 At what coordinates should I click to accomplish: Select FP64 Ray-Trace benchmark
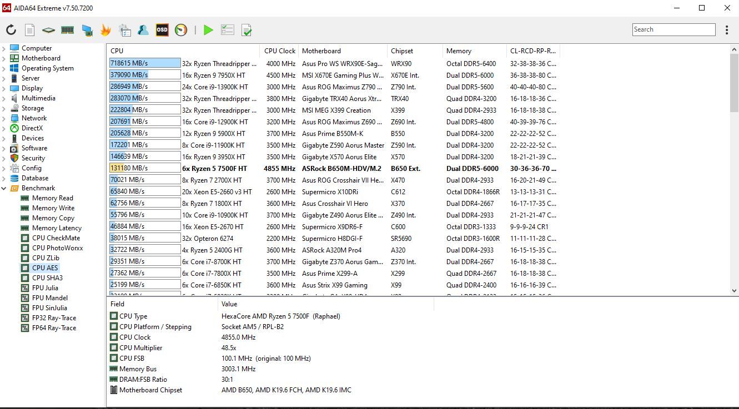pos(54,328)
